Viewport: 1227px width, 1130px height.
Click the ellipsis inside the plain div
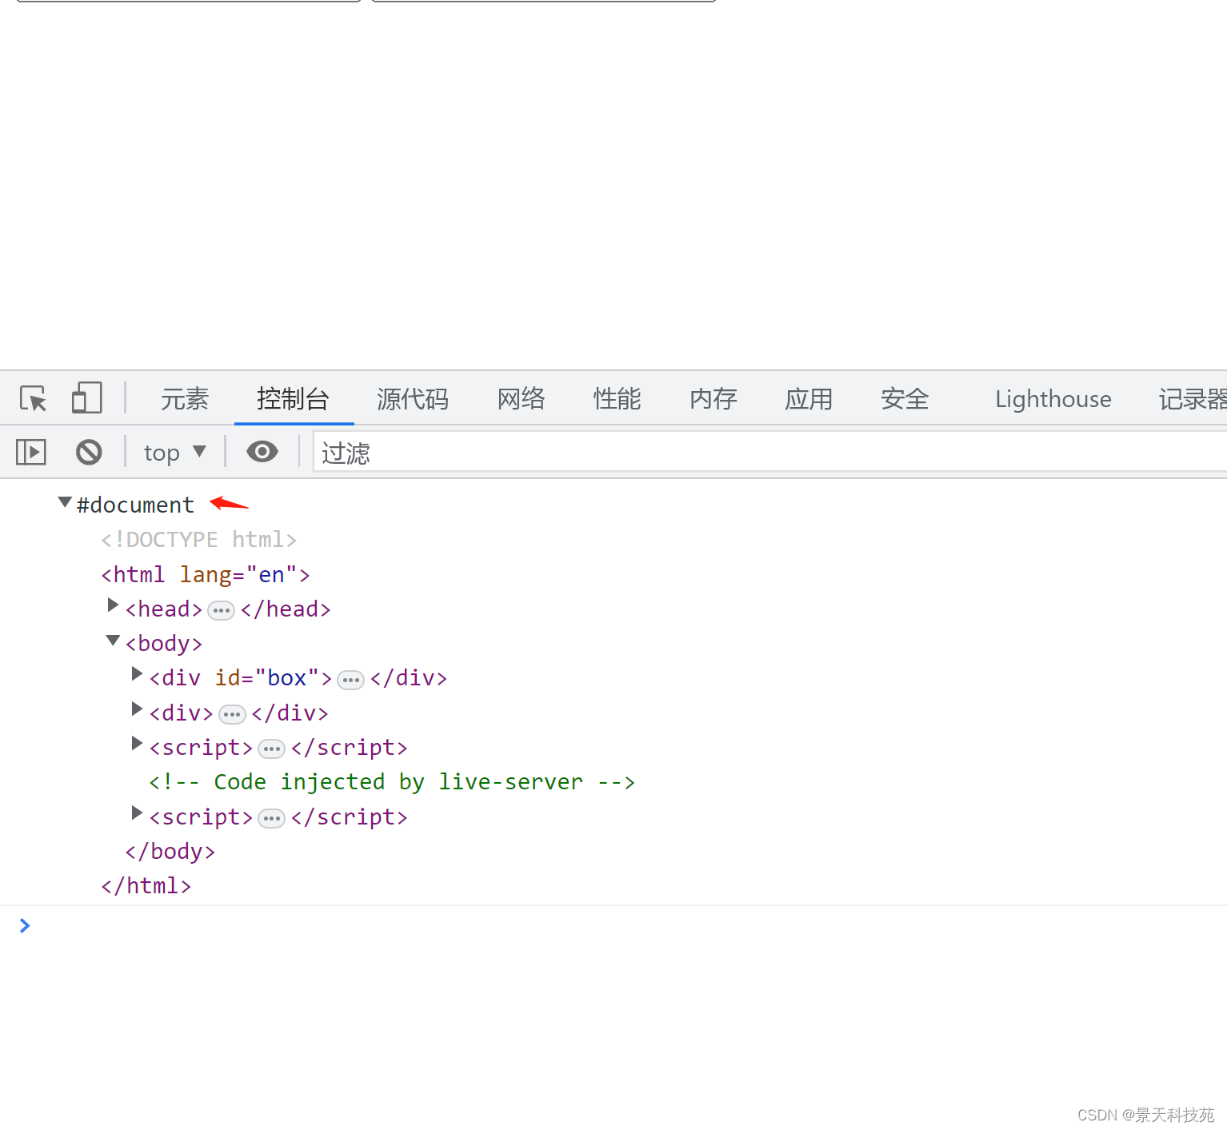pos(232,715)
